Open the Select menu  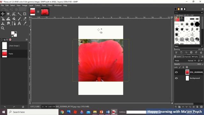click(x=13, y=5)
